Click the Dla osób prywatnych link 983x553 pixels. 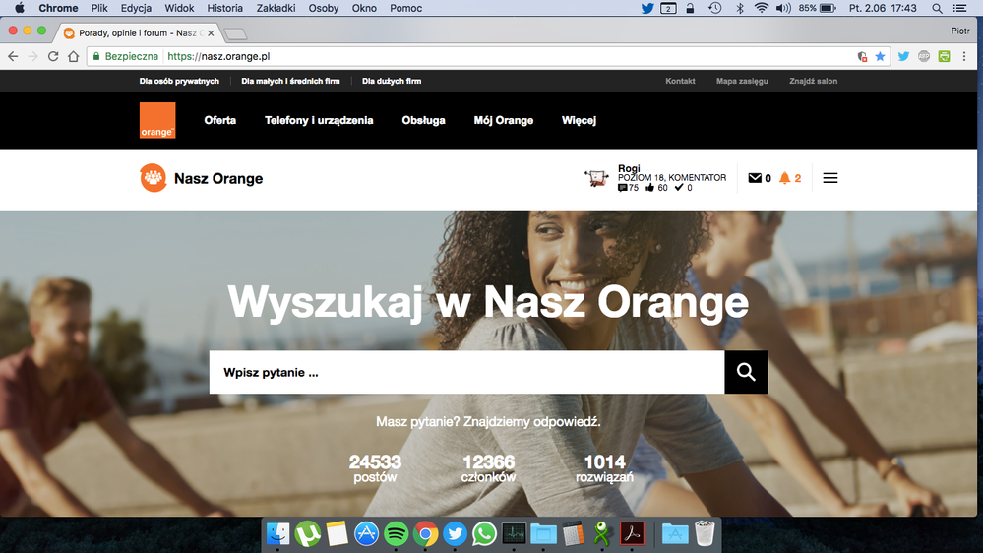(x=179, y=81)
